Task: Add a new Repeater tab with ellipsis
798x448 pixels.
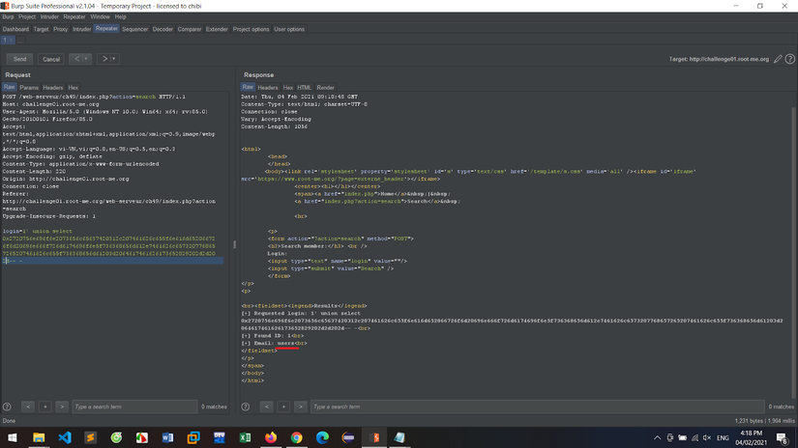Action: click(x=21, y=41)
